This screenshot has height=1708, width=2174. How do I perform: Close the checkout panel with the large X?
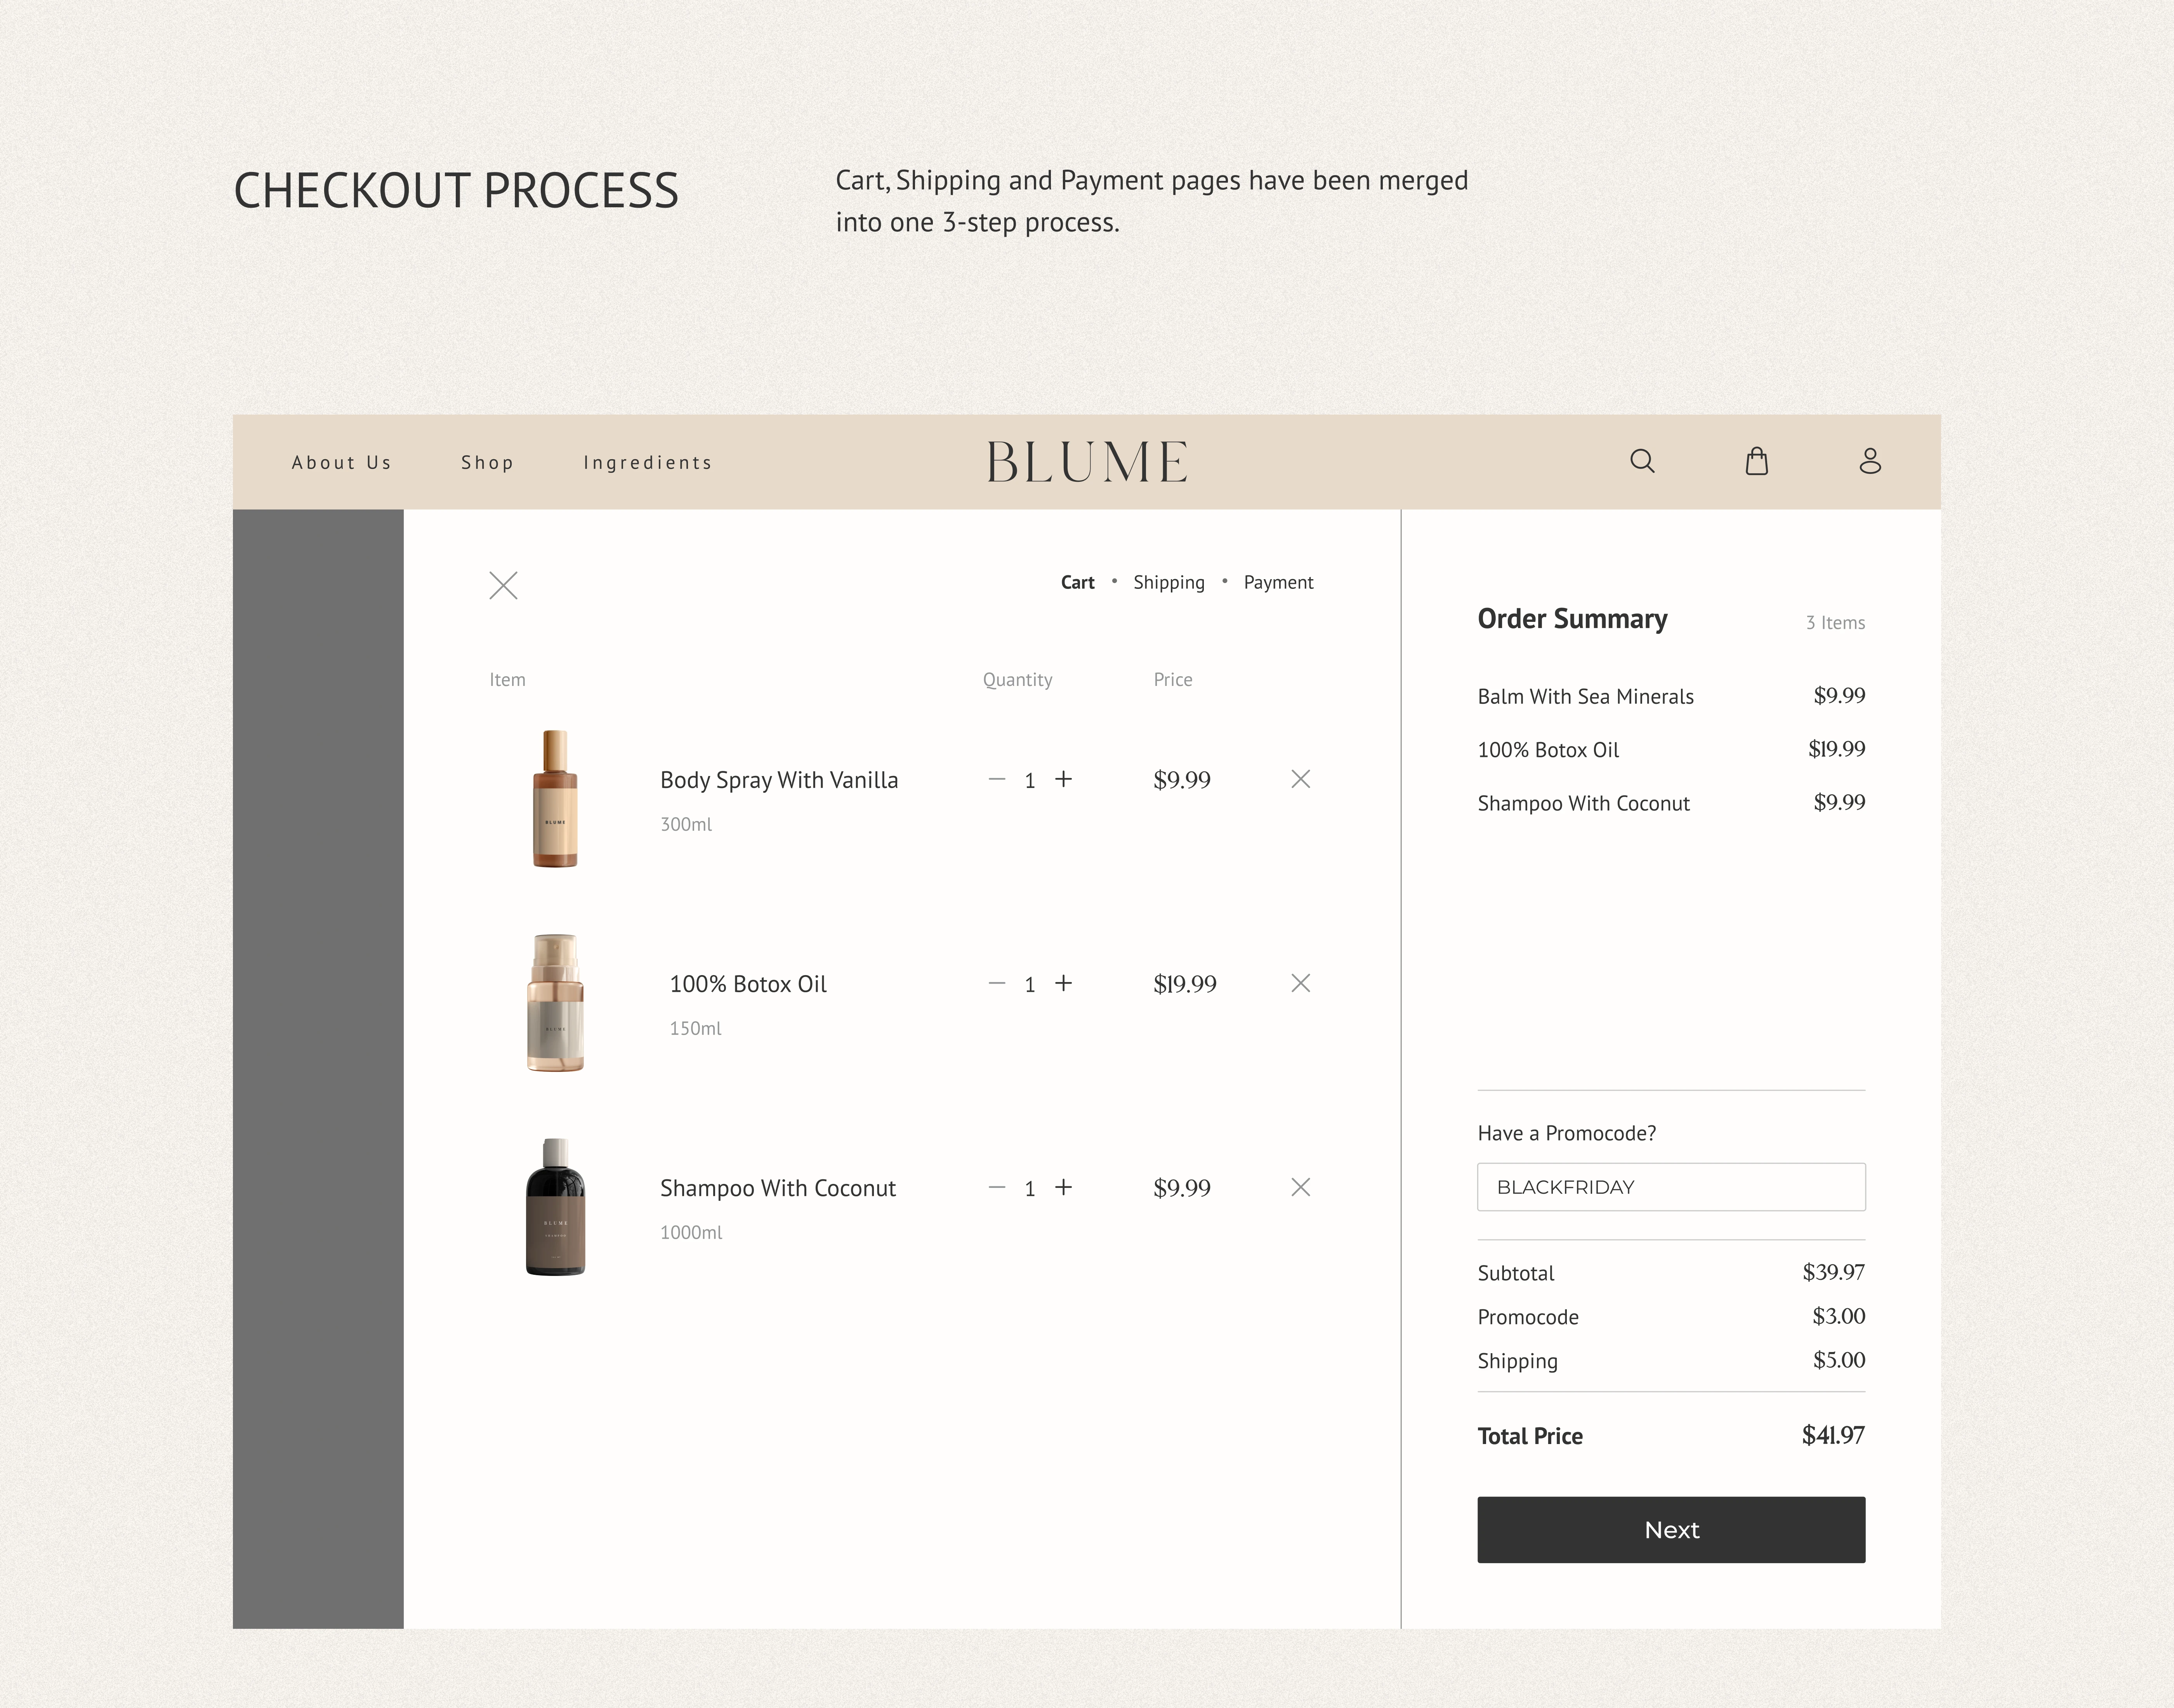[x=503, y=585]
